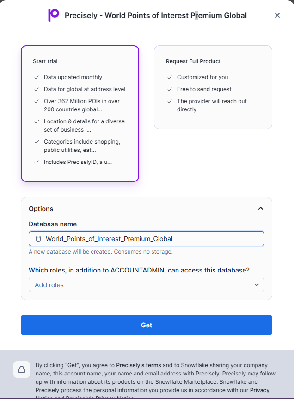The width and height of the screenshot is (294, 399).
Task: Click the Precisely logo icon
Action: [54, 15]
